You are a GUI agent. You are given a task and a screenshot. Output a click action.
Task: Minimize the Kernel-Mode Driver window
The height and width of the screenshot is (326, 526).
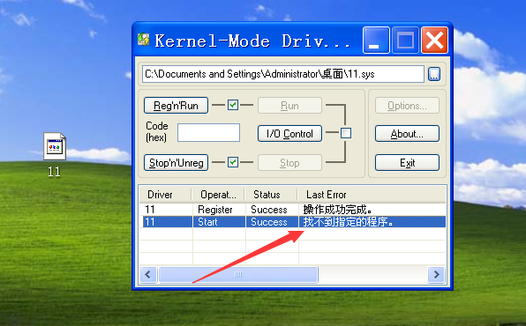376,41
